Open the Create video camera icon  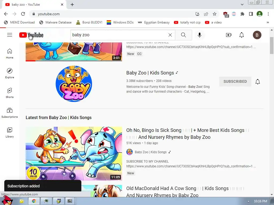(229, 35)
